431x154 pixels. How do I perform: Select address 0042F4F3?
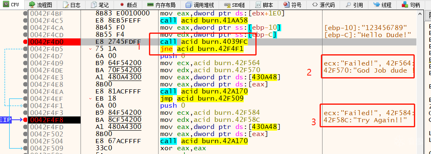[x=46, y=113]
